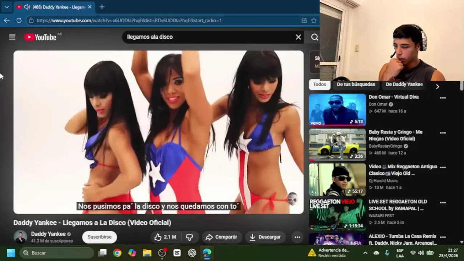Image resolution: width=464 pixels, height=261 pixels.
Task: Open options menu for Mix Reggaeton Antiguo video
Action: pyautogui.click(x=443, y=167)
